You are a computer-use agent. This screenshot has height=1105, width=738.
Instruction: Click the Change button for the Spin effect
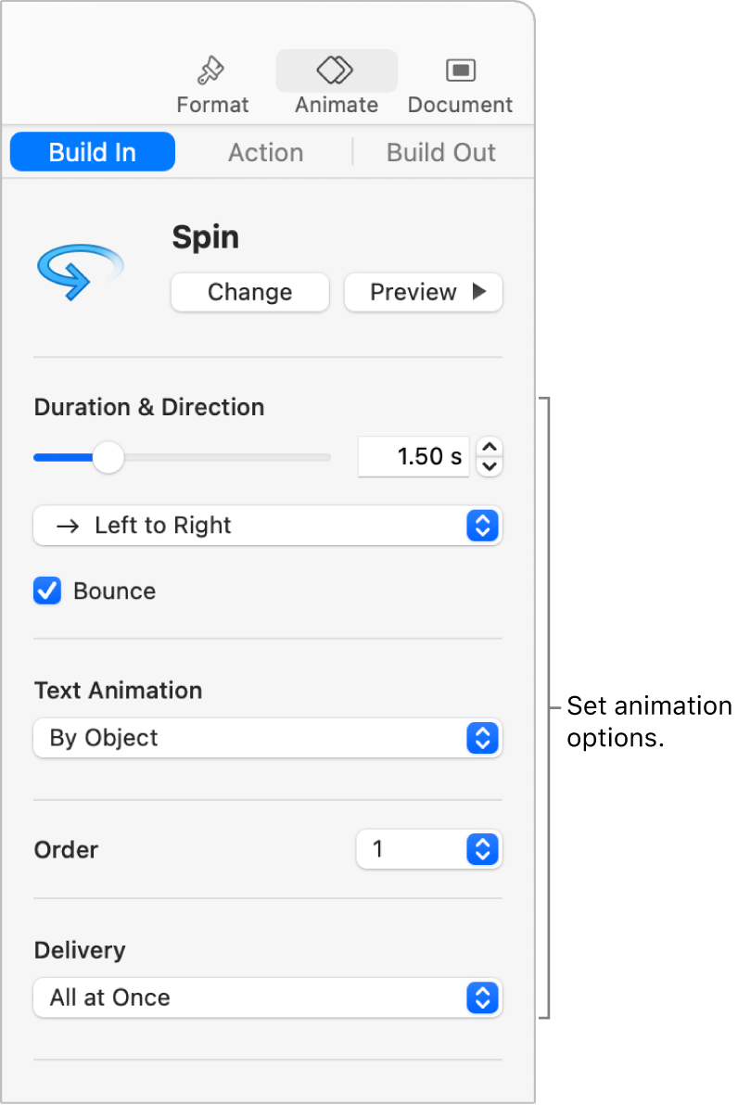coord(249,292)
